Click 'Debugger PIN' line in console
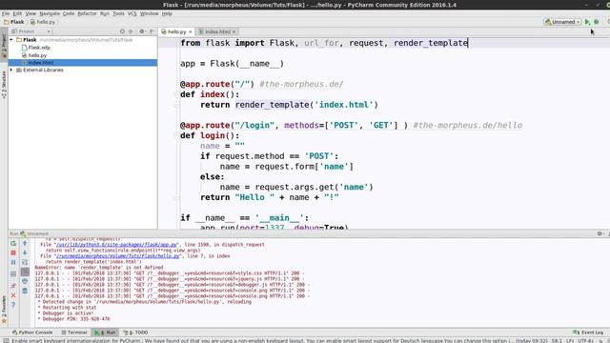The image size is (610, 343). click(x=74, y=319)
